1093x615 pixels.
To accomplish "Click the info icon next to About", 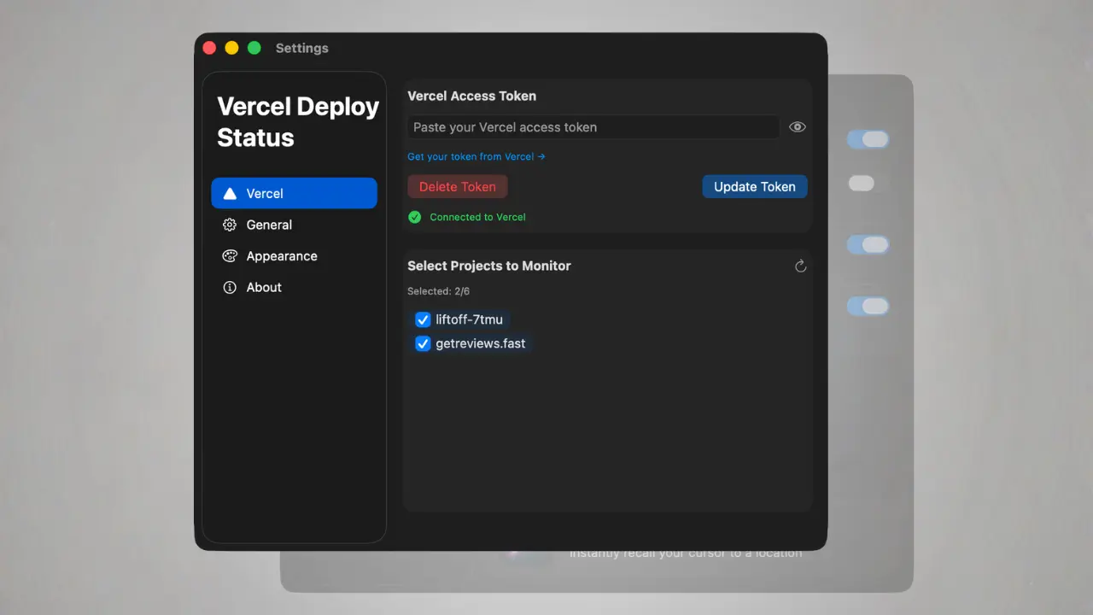I will 229,287.
